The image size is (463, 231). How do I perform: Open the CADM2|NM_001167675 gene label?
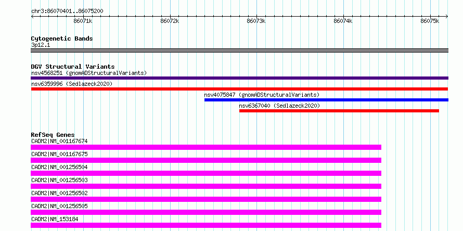tap(59, 154)
